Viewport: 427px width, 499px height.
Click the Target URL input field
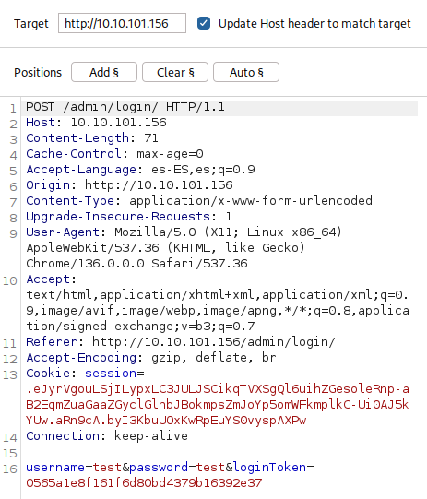coord(122,23)
